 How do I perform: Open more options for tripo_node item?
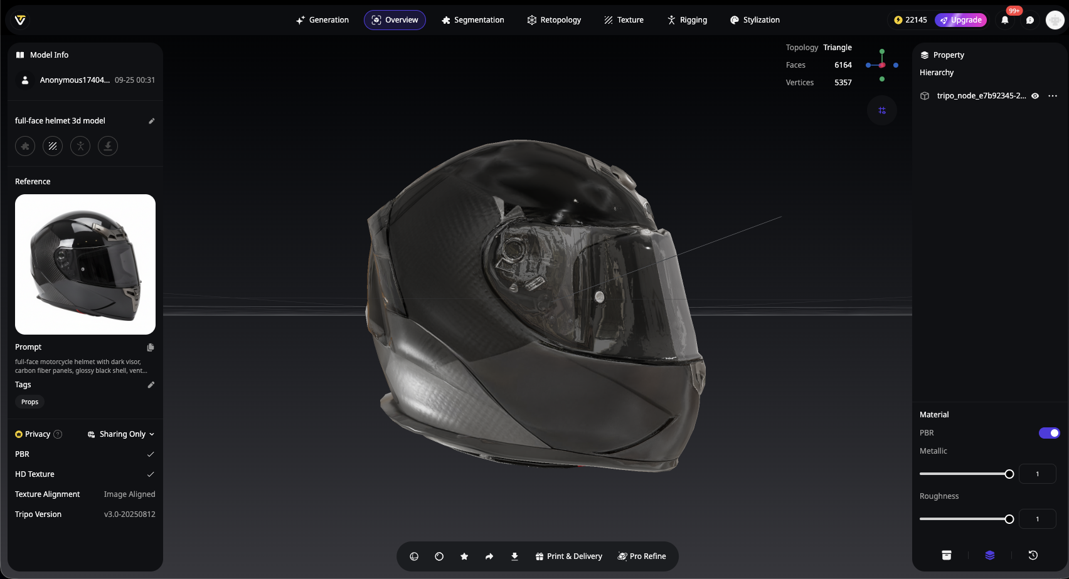click(x=1053, y=96)
